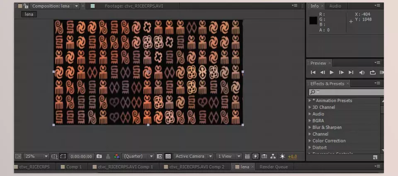The image size is (398, 176).
Task: Go to First Frame in Preview
Action: 313,72
